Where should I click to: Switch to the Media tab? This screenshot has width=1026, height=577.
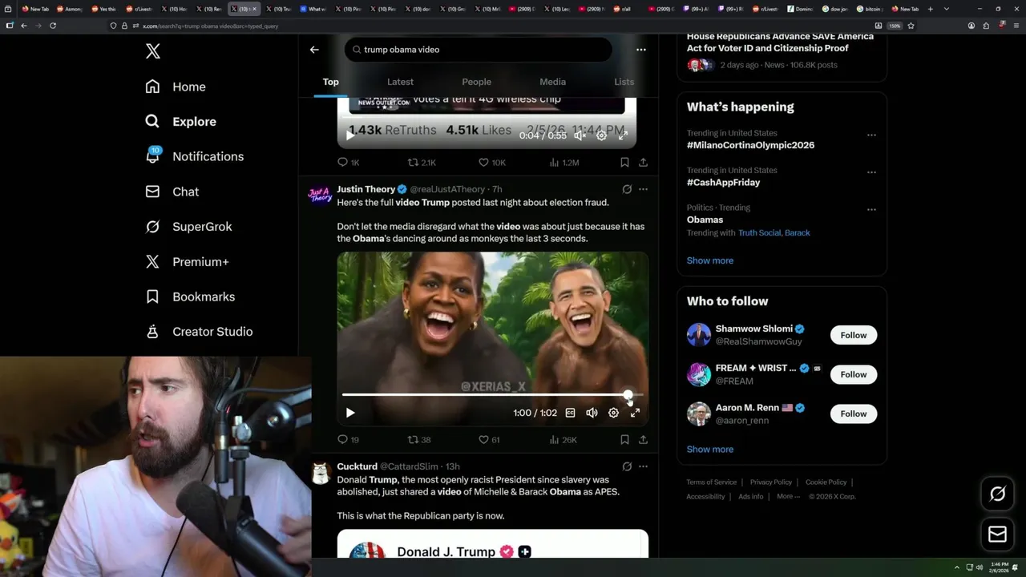tap(552, 82)
